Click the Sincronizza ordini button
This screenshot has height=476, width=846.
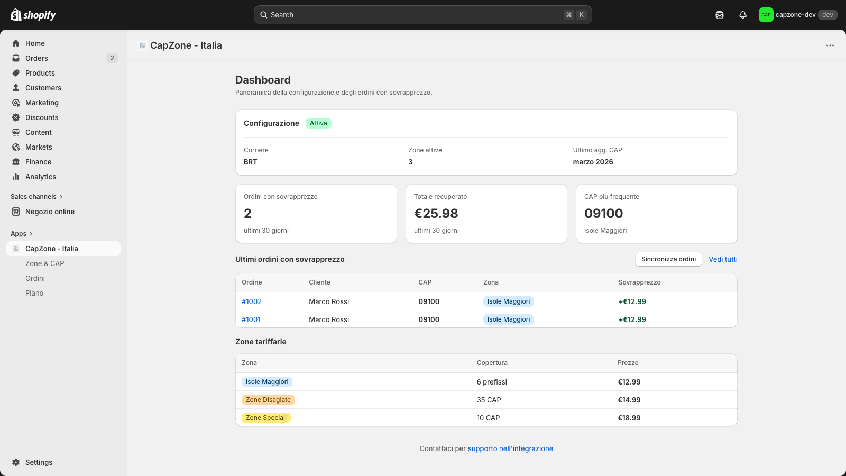(x=668, y=259)
